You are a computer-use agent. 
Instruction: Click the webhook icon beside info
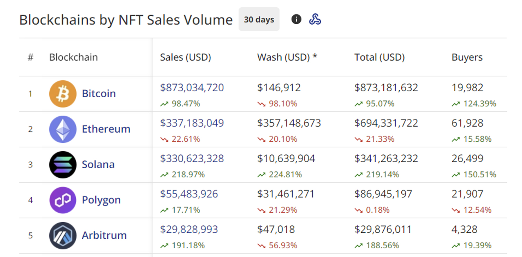pyautogui.click(x=315, y=19)
